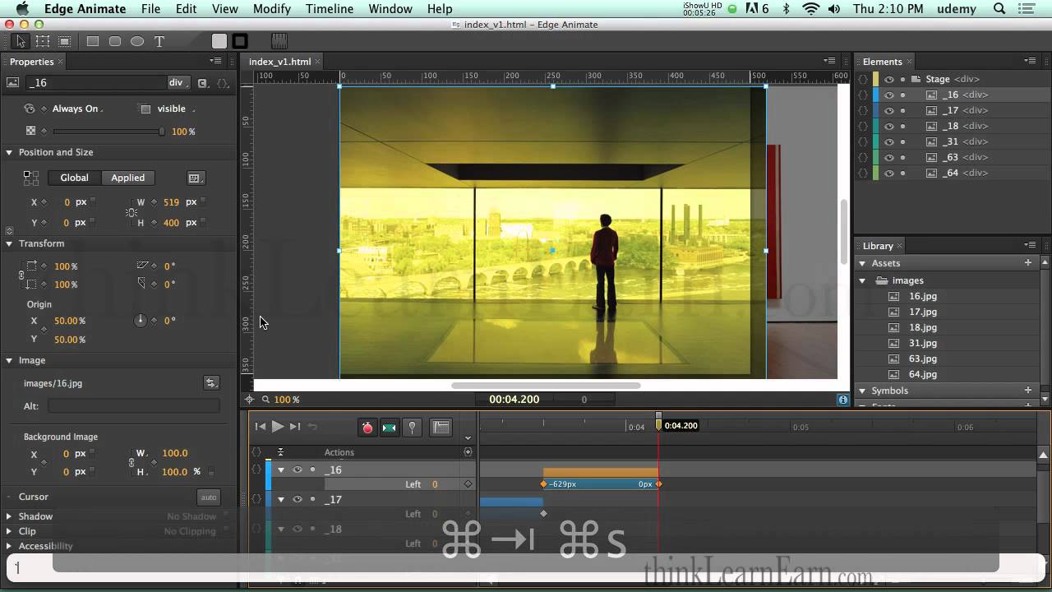
Task: Open the background color swatch in toolbar
Action: point(219,41)
